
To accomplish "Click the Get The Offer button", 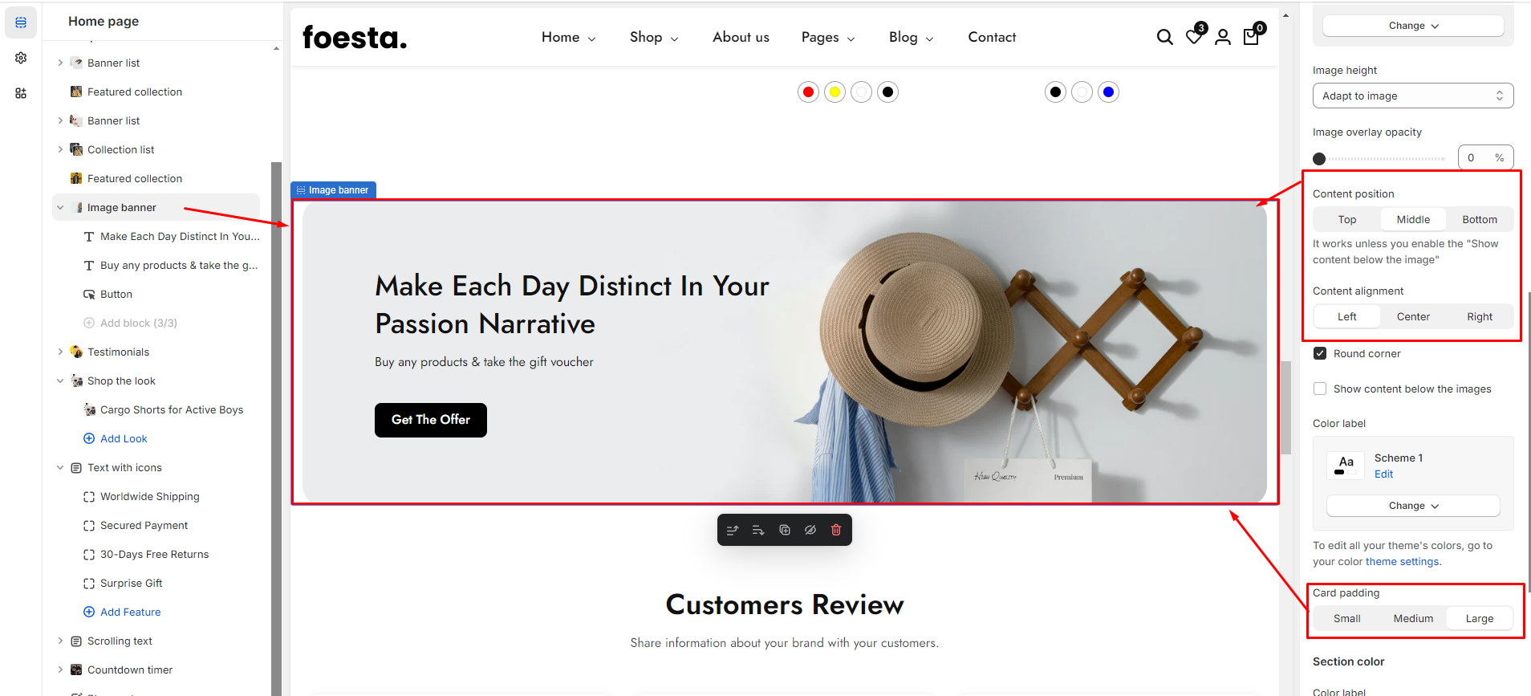I will point(431,420).
